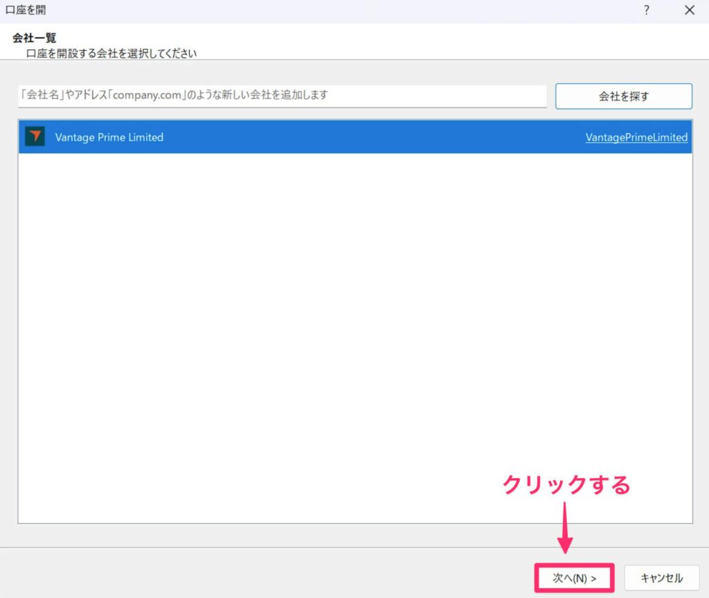The image size is (709, 598).
Task: Click empty title bar area beside help button
Action: pyautogui.click(x=415, y=10)
